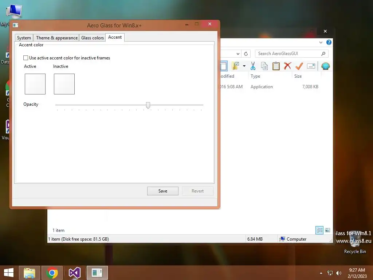The width and height of the screenshot is (373, 280).
Task: Open the dropdown arrow next to folder options
Action: [x=244, y=66]
